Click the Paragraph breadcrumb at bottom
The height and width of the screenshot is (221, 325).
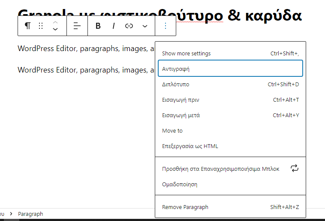(x=30, y=214)
